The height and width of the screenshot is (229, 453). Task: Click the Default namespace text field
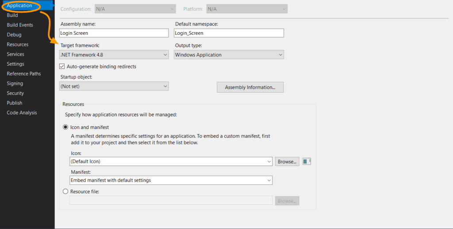click(x=229, y=33)
